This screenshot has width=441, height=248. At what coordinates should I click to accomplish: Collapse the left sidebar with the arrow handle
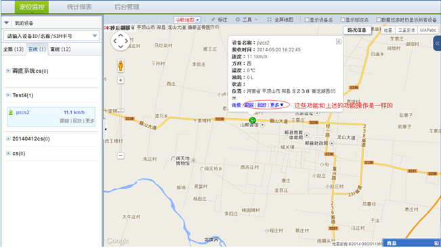coord(106,129)
